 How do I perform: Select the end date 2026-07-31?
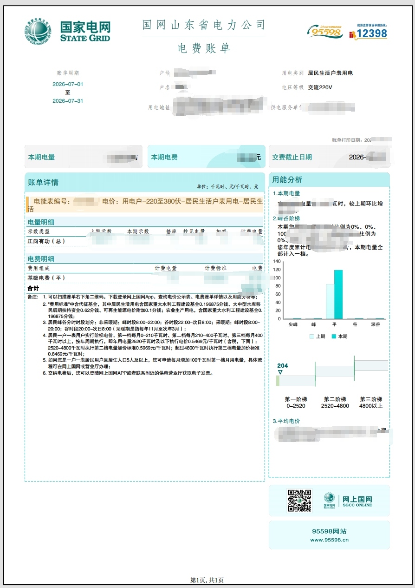68,101
